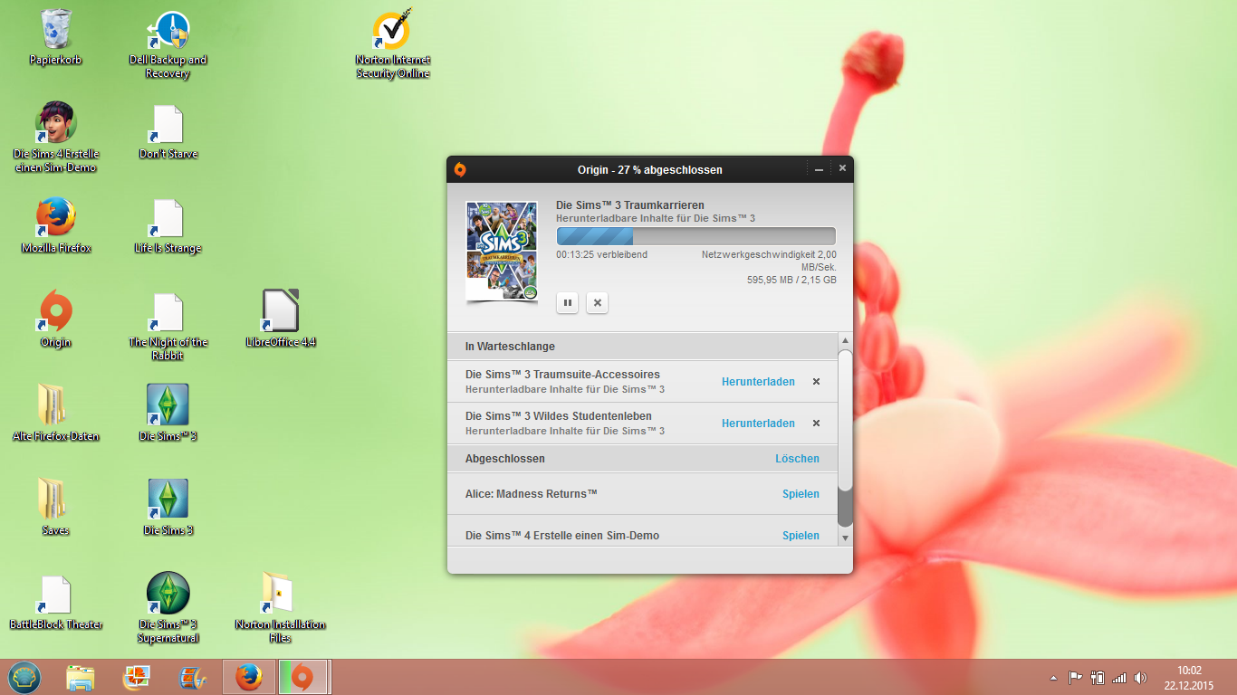1237x695 pixels.
Task: Click the download list scrollbar down arrow
Action: pyautogui.click(x=845, y=538)
